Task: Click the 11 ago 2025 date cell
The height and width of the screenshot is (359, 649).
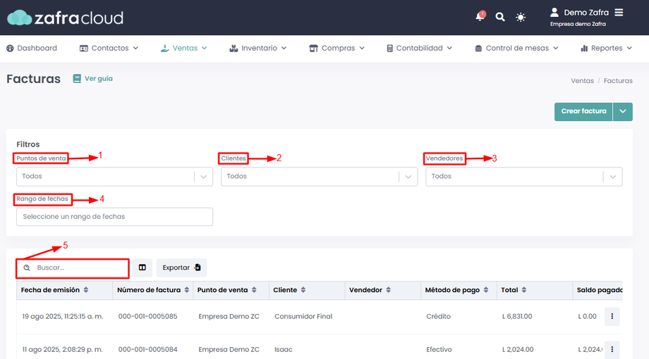Action: tap(63, 350)
